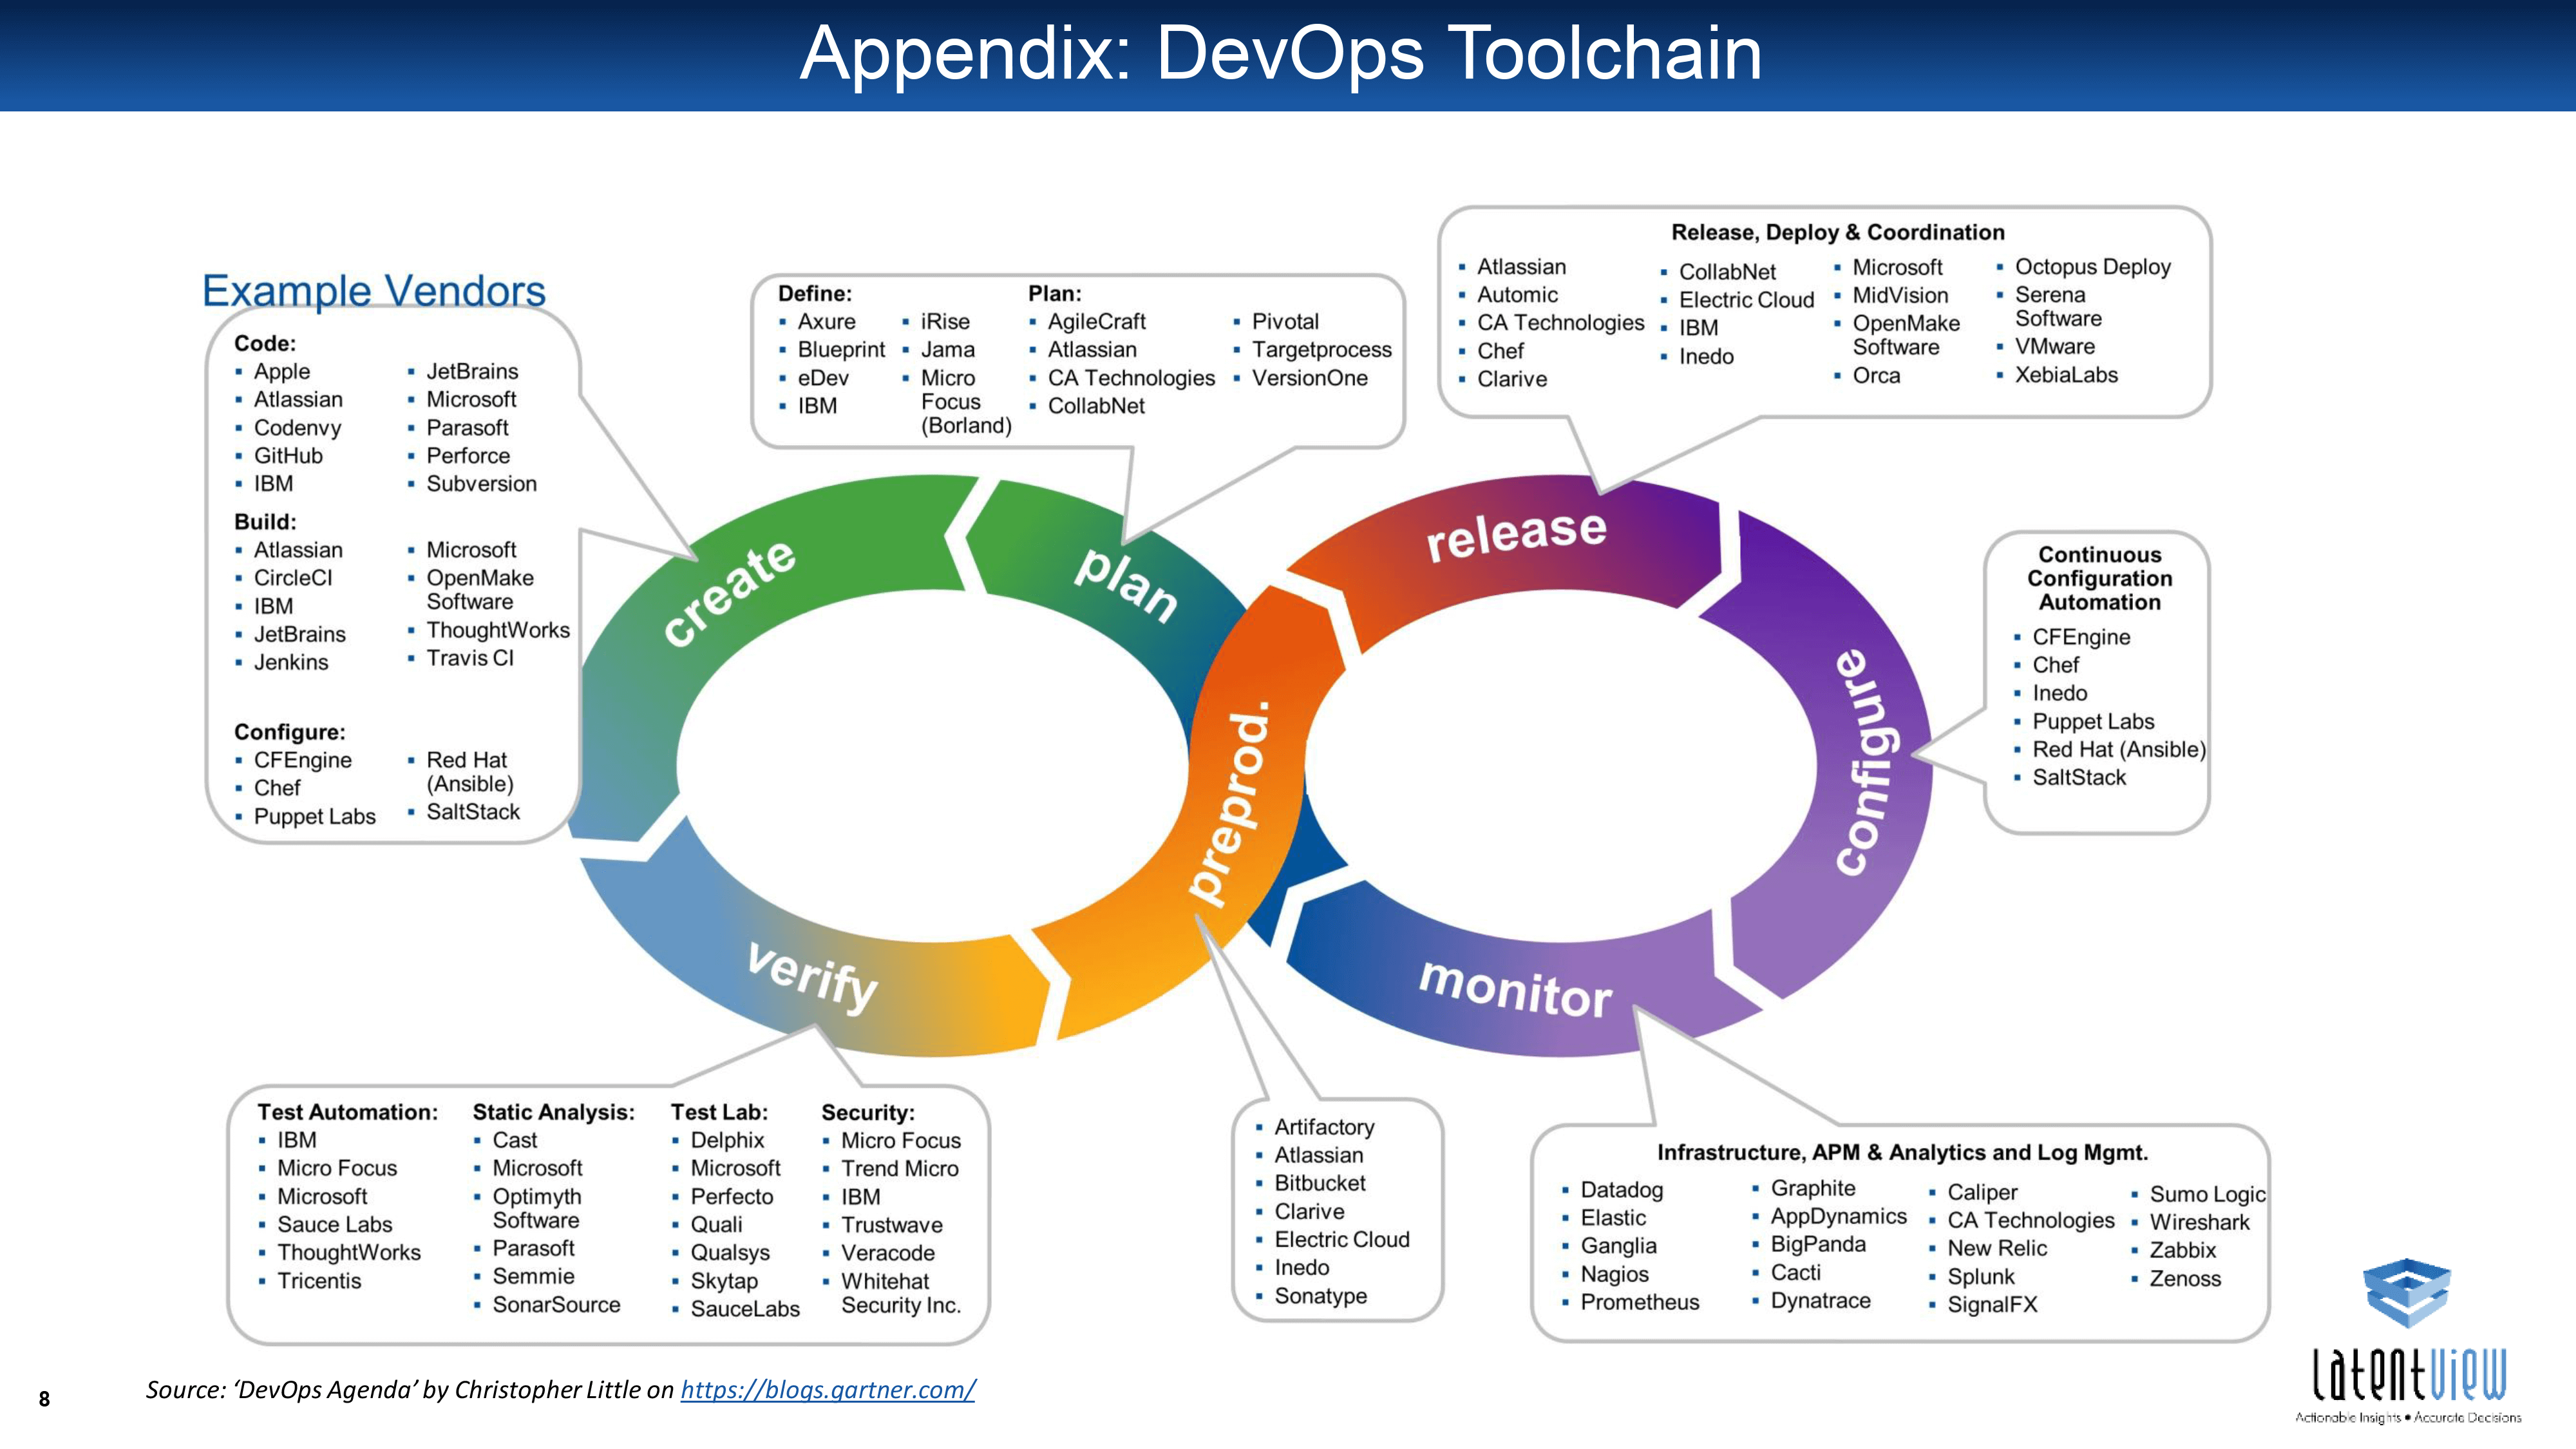Click the 'Define:' heading
The width and height of the screenshot is (2576, 1449).
[x=815, y=294]
